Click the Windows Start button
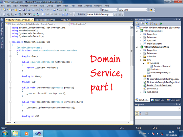 click(5, 134)
